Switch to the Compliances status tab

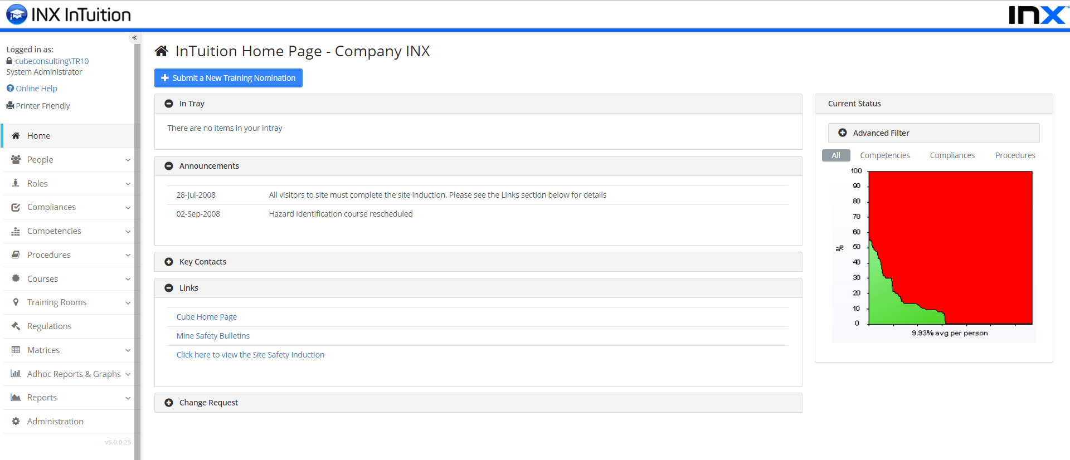[952, 155]
